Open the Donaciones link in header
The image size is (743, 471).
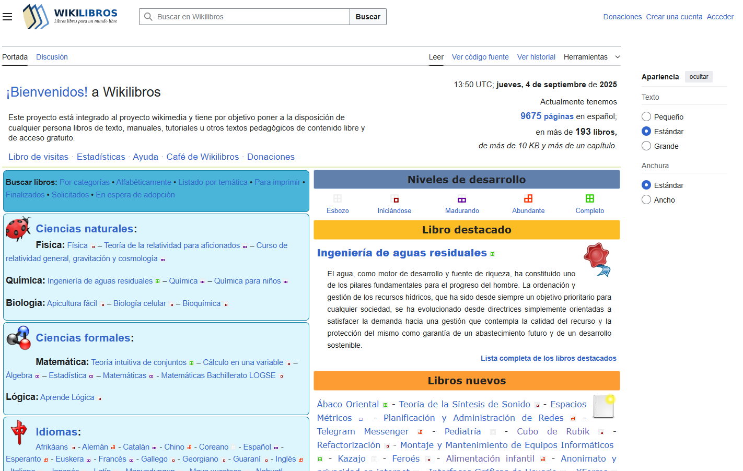622,17
